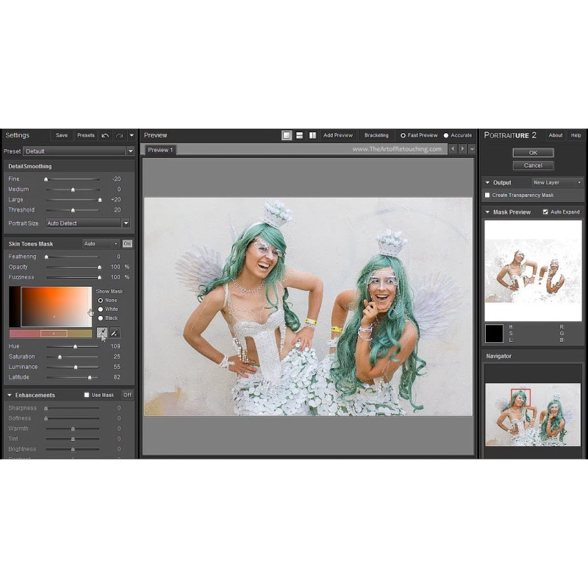Open the Output New Layer dropdown
The image size is (588, 588).
click(x=556, y=182)
